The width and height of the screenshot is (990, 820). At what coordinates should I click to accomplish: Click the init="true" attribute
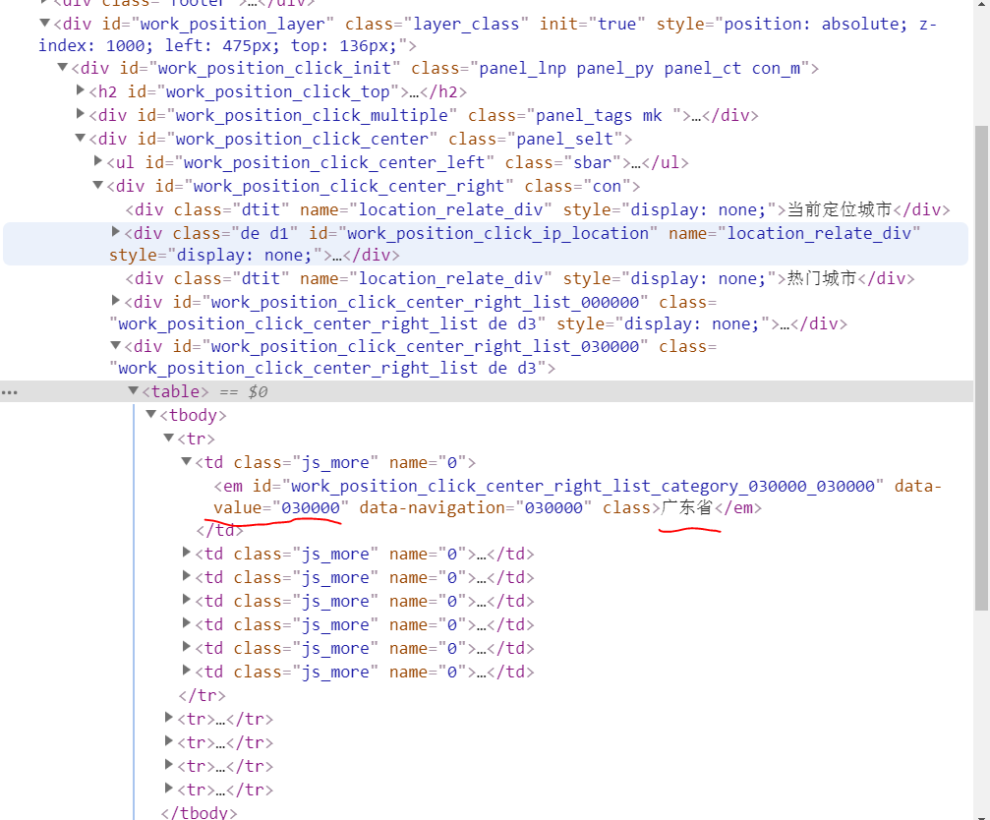pyautogui.click(x=592, y=24)
